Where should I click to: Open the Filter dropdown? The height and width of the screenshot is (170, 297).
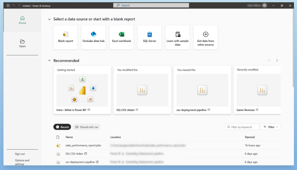tap(271, 127)
